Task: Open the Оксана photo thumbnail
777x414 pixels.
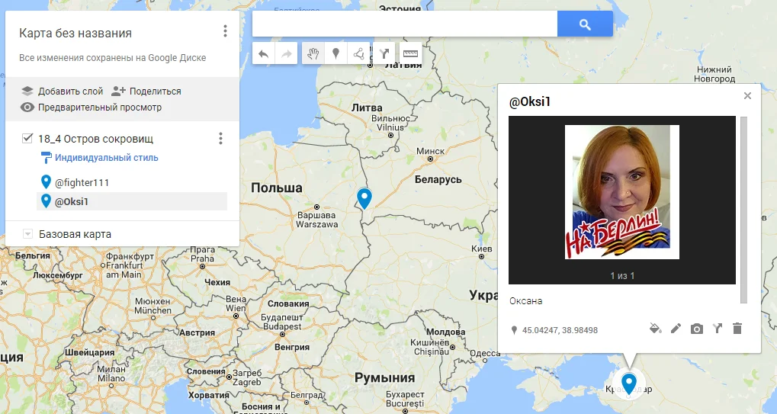Action: [622, 192]
